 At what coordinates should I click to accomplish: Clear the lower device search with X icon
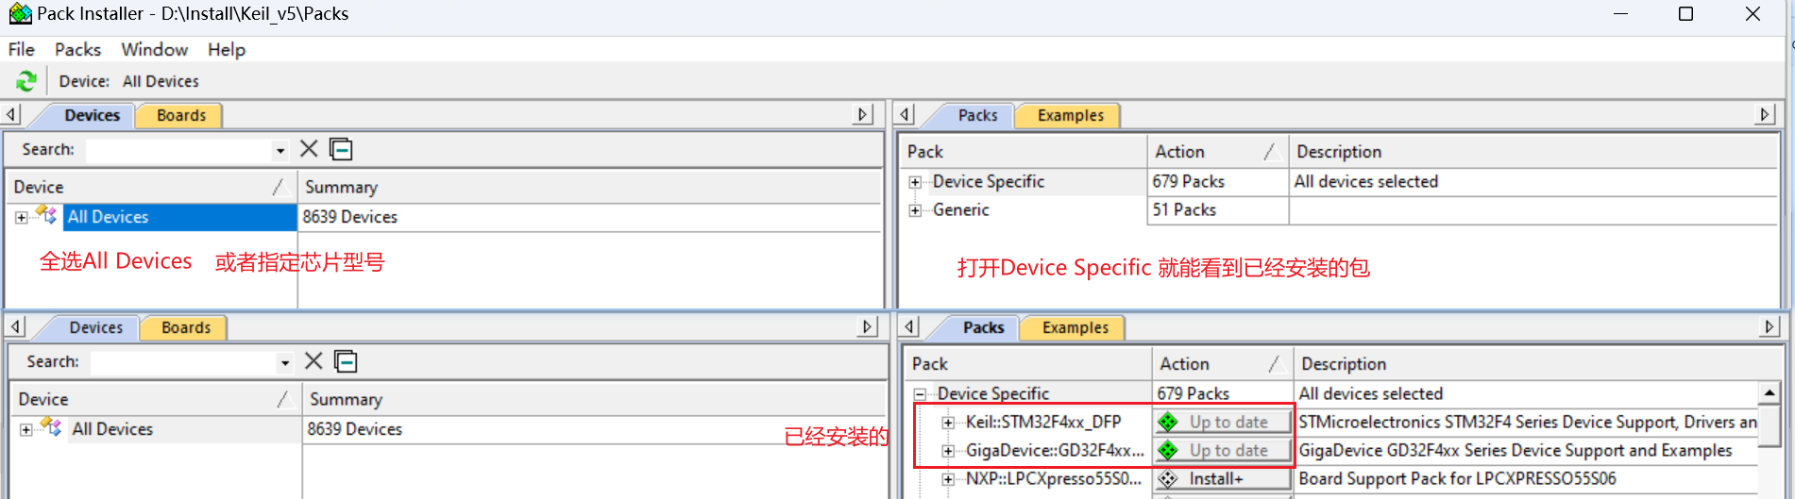(x=313, y=361)
